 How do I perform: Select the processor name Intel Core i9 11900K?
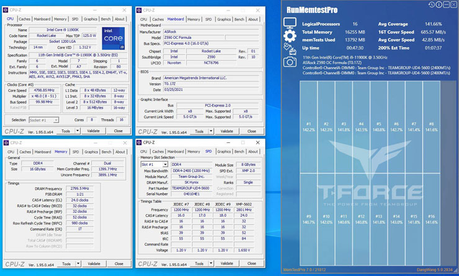pyautogui.click(x=63, y=30)
